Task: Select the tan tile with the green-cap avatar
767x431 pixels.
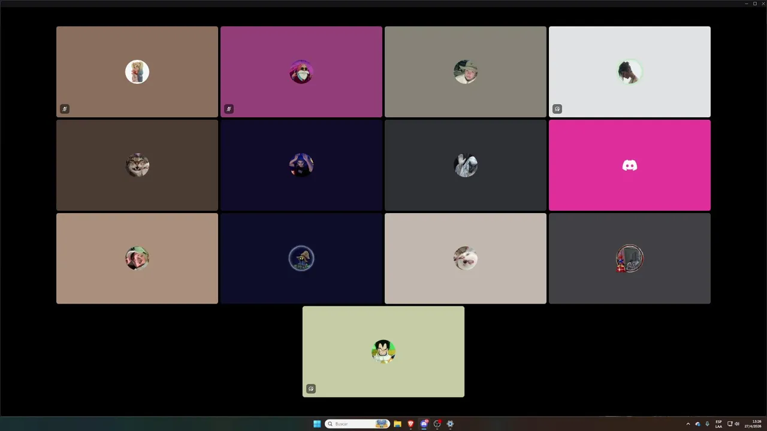Action: click(x=137, y=259)
